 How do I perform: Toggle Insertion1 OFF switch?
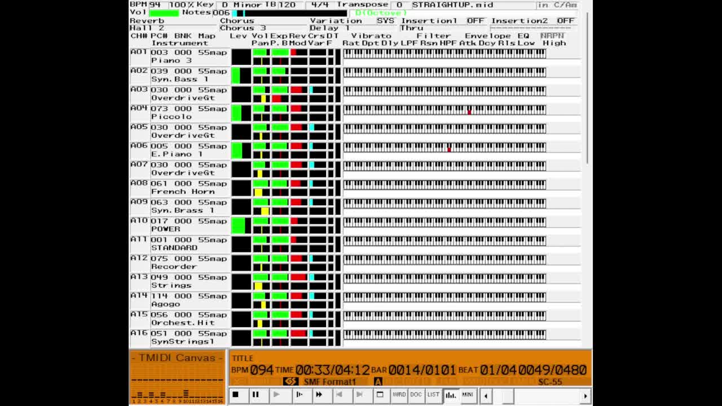tap(476, 20)
